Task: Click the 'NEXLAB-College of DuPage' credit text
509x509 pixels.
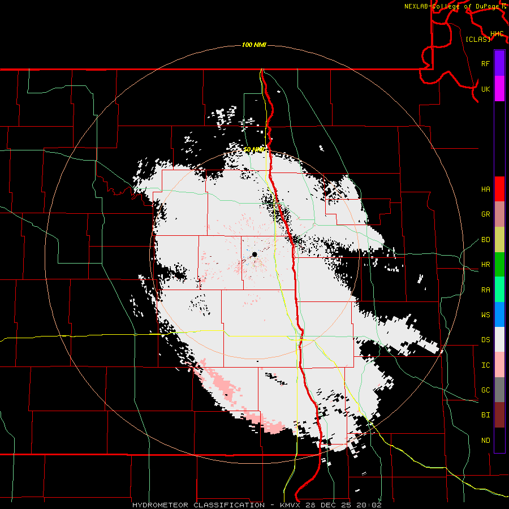Action: pos(451,6)
